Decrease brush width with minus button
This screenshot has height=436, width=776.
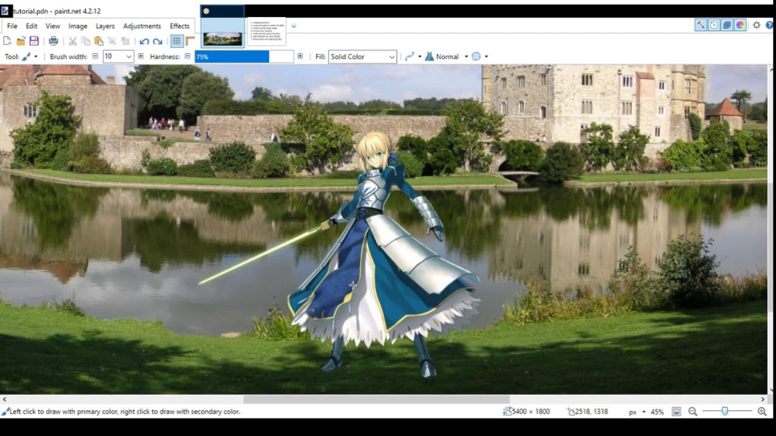pos(95,56)
